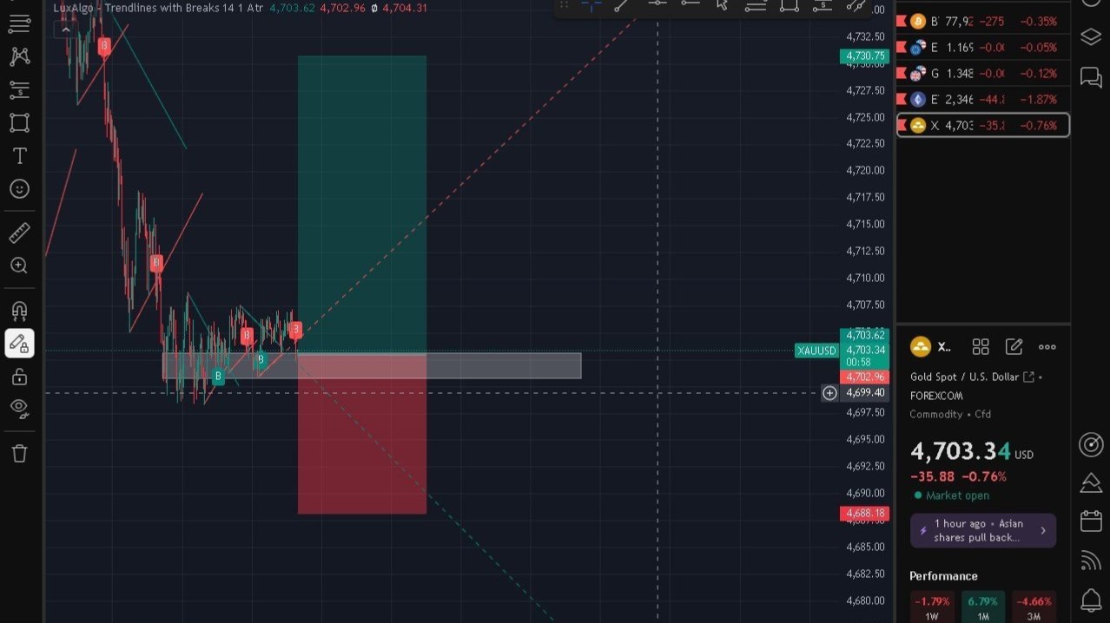Select the arrow cursor in floating toolbar

pos(722,5)
